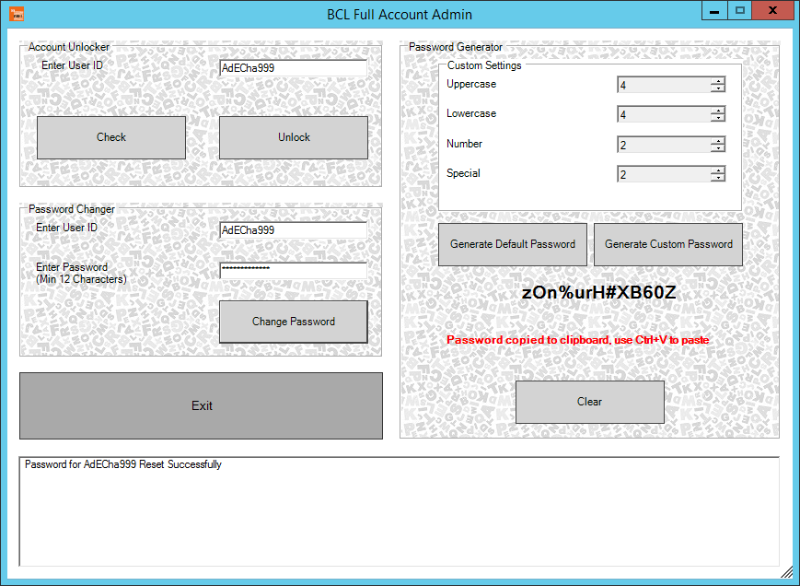Increase the Lowercase count with up arrow
Image resolution: width=800 pixels, height=586 pixels.
pyautogui.click(x=717, y=111)
